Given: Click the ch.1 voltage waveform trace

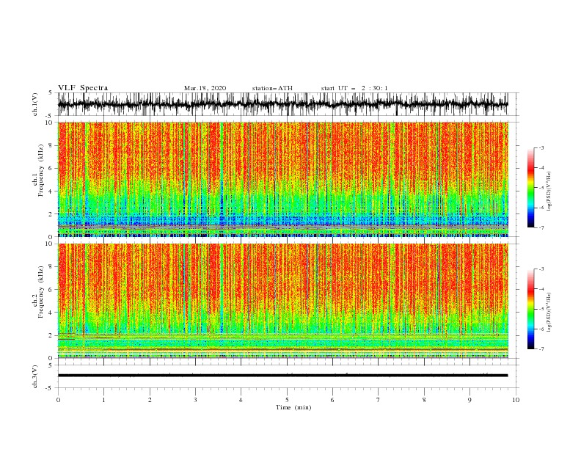Looking at the screenshot, I should point(282,104).
